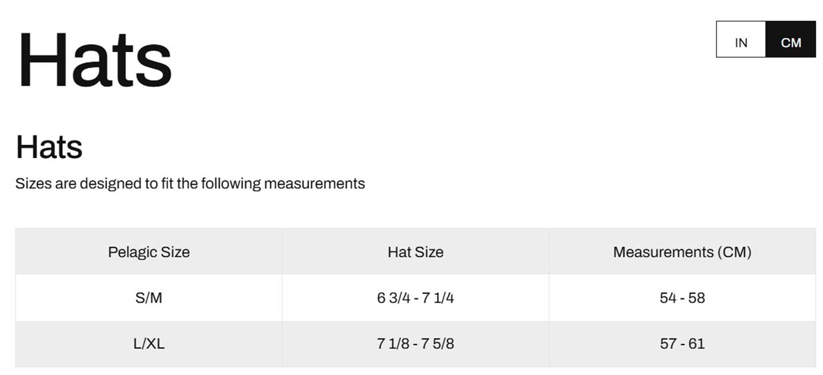This screenshot has width=823, height=375.
Task: Click the large Hats page title
Action: coord(95,60)
